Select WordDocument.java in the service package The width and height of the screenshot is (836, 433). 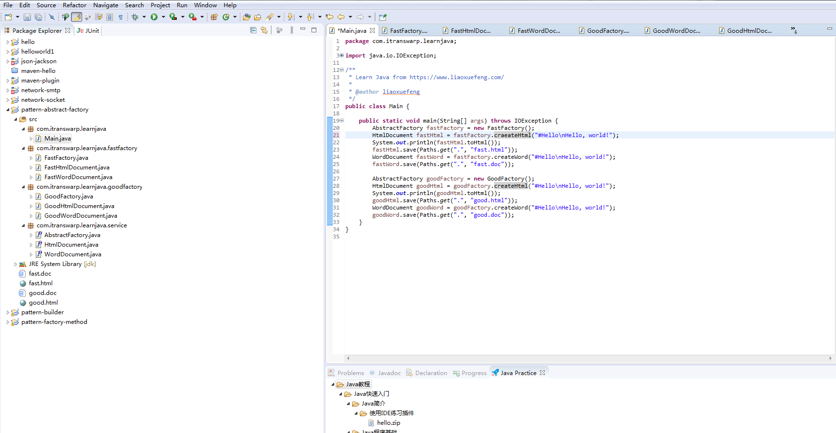click(x=72, y=254)
